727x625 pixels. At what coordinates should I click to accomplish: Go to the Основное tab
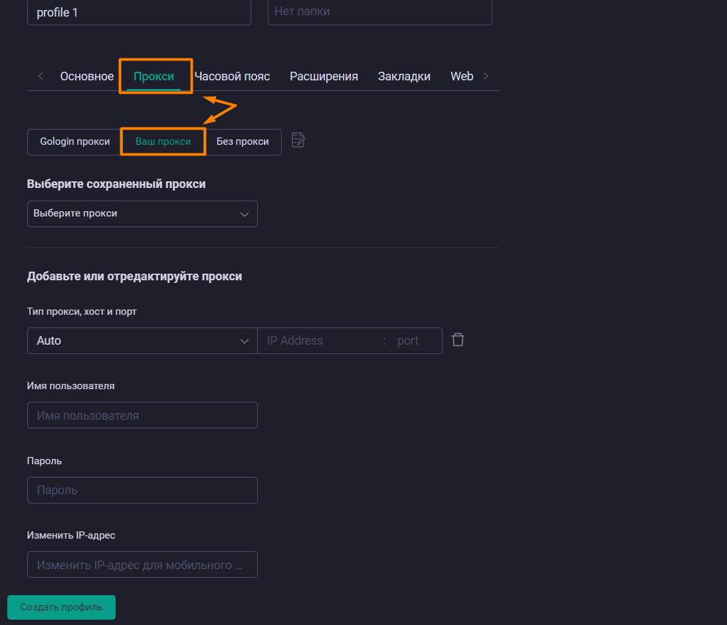[86, 76]
